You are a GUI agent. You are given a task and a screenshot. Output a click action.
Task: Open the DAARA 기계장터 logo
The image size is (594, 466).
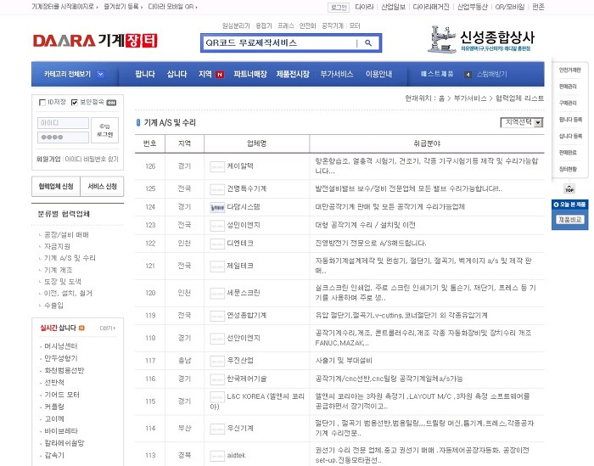point(95,41)
